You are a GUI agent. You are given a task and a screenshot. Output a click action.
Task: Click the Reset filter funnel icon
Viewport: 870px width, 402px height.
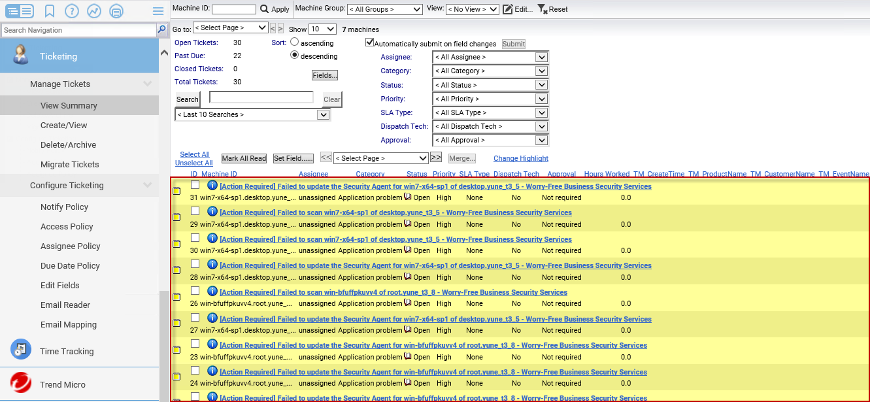click(542, 9)
